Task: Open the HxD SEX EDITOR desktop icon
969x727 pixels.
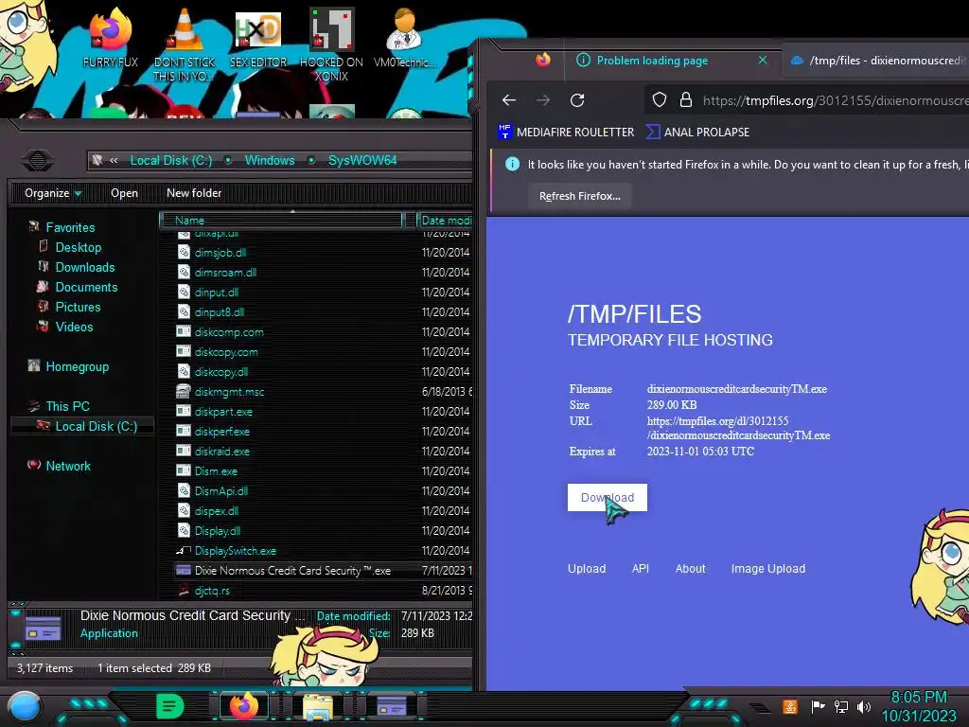Action: 258,38
